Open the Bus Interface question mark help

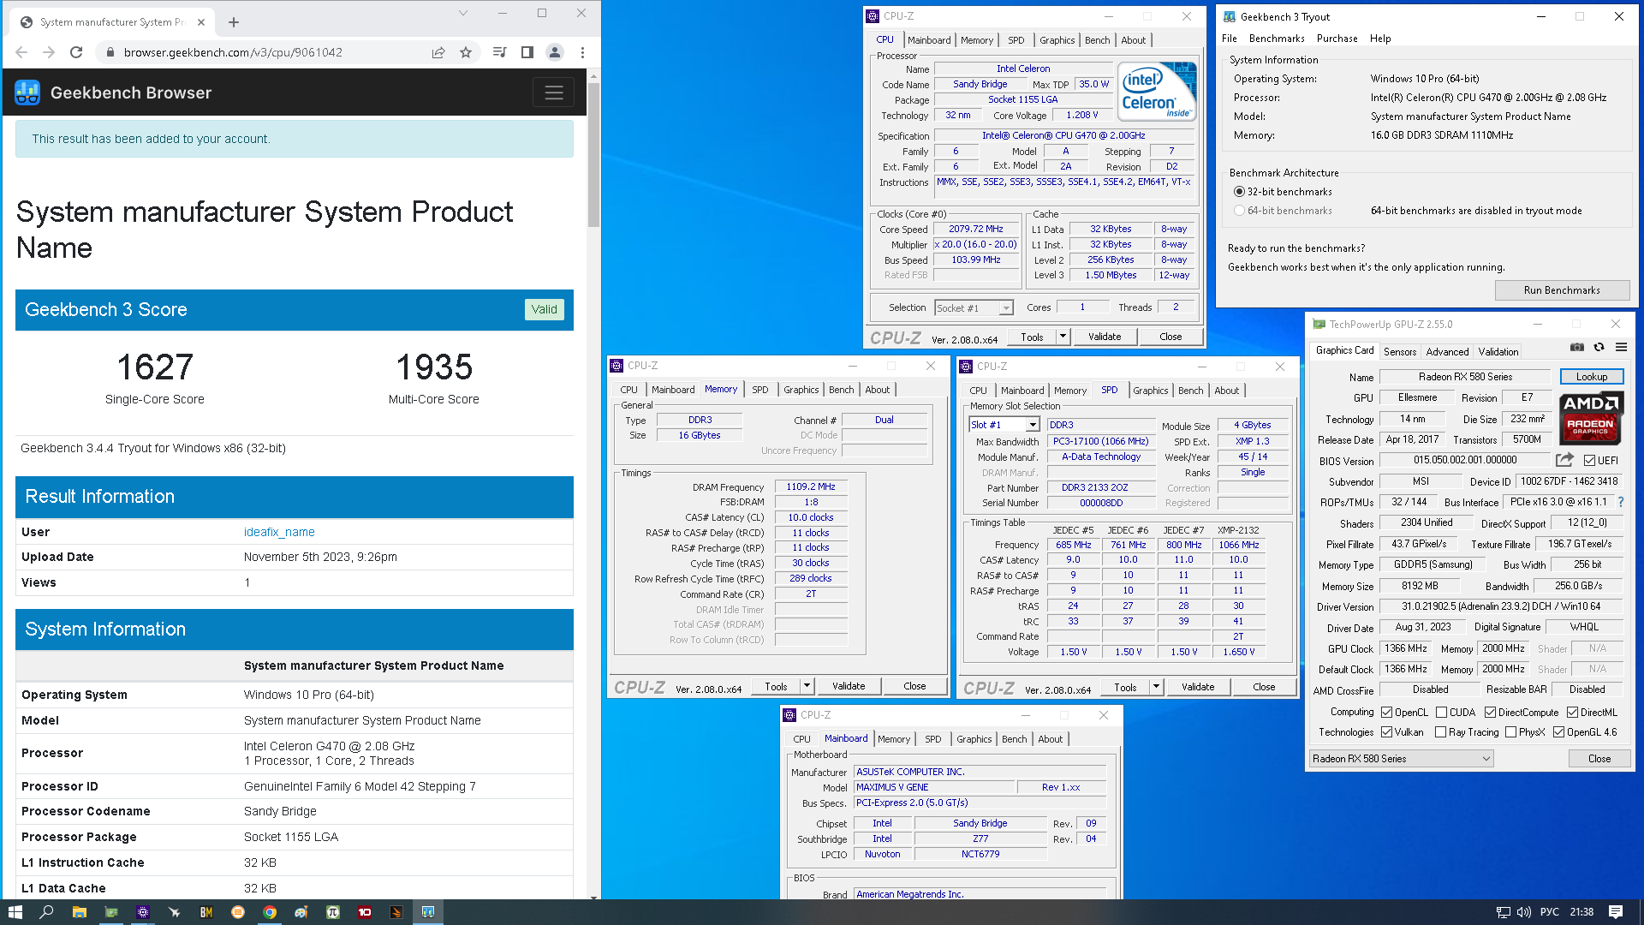[1621, 502]
